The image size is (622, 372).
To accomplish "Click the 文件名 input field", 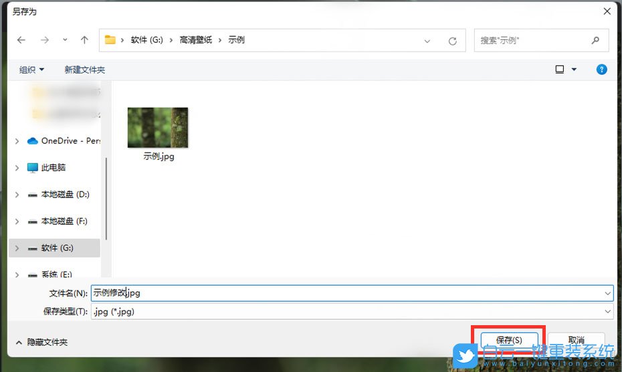I will click(352, 293).
